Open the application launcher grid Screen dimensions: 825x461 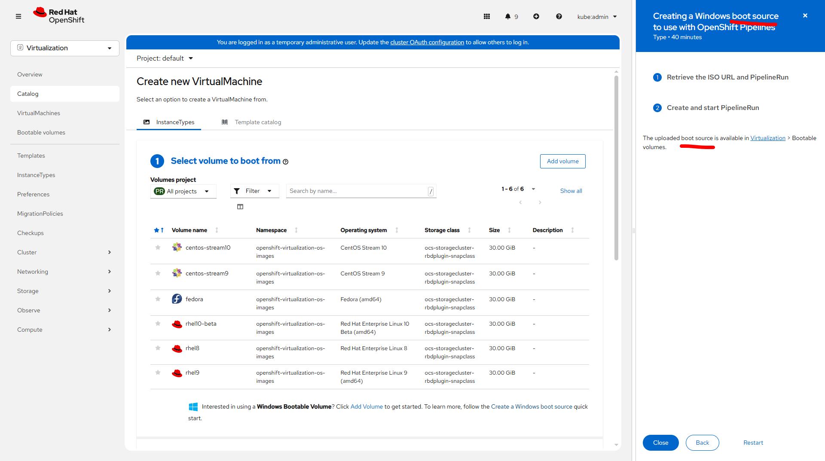pyautogui.click(x=487, y=16)
